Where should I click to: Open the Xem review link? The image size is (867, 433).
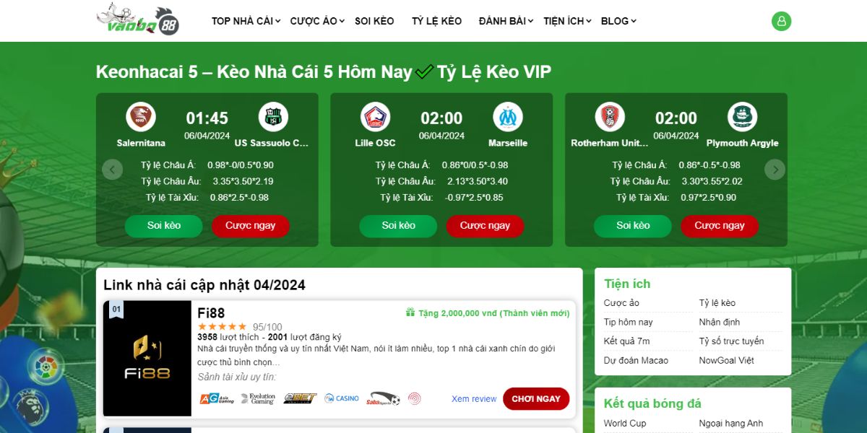click(474, 398)
